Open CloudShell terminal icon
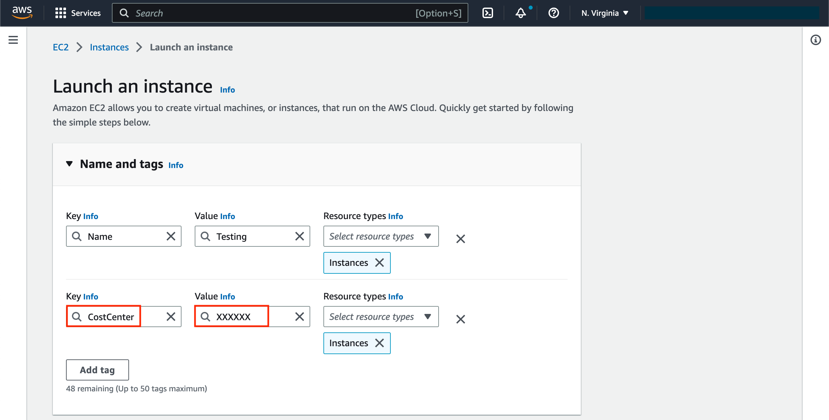Viewport: 829px width, 420px height. tap(487, 13)
